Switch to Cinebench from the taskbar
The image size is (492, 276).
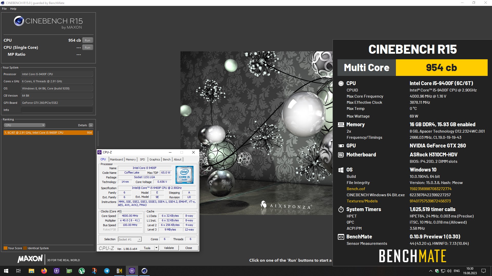(145, 271)
